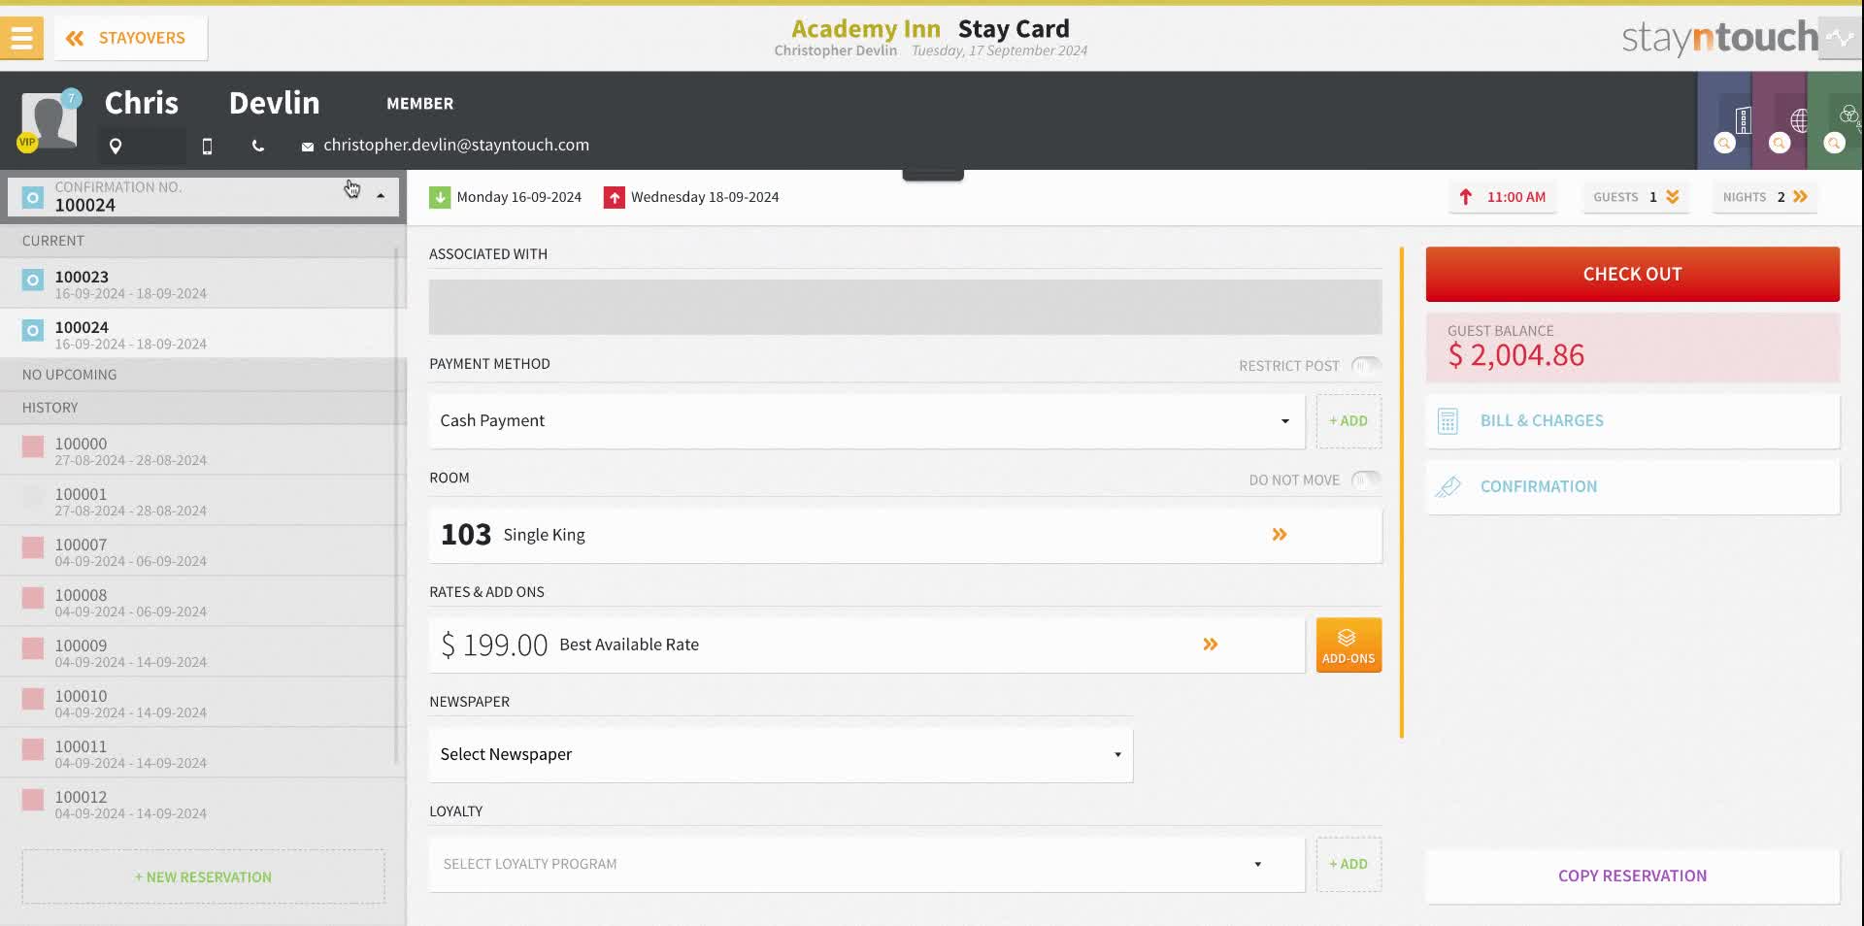Expand the Guests count chevron
This screenshot has height=926, width=1864.
(x=1673, y=197)
